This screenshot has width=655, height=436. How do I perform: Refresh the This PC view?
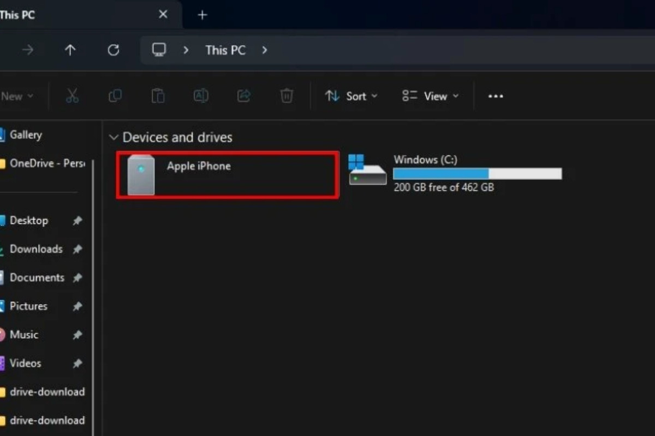tap(113, 50)
